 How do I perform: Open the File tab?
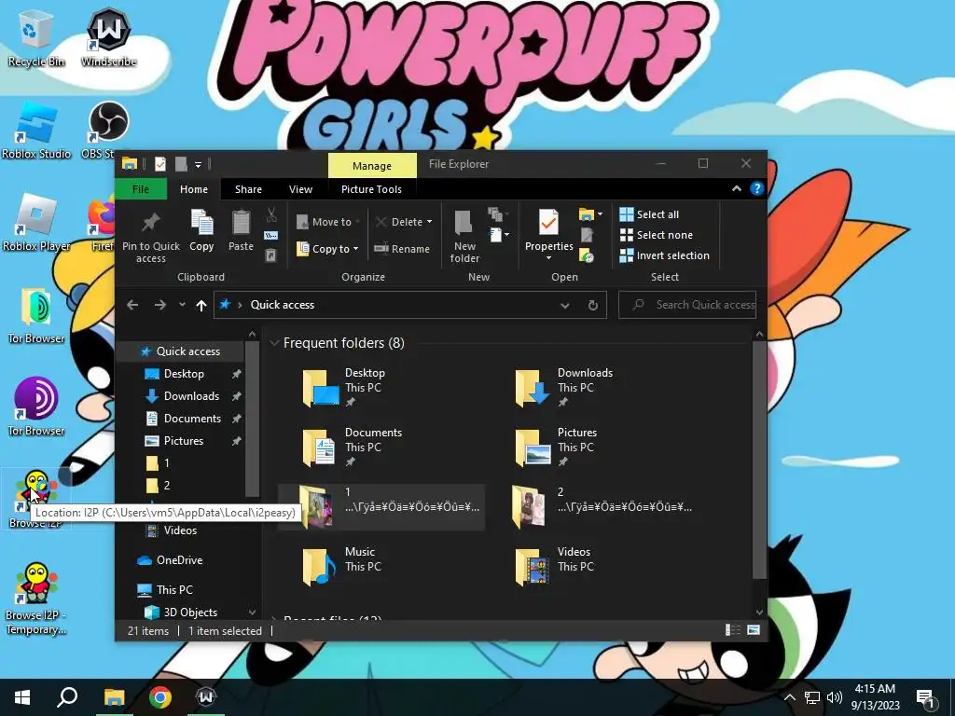pyautogui.click(x=141, y=189)
